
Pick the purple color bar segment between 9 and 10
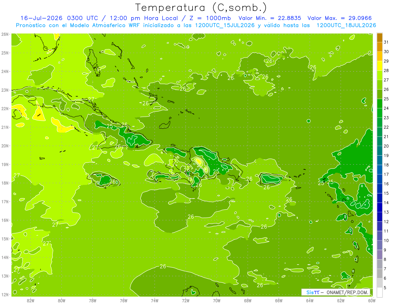point(380,245)
